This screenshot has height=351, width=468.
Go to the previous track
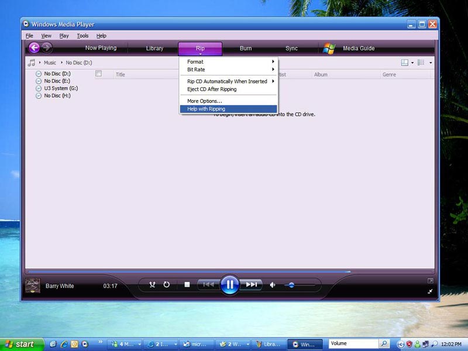click(x=208, y=285)
